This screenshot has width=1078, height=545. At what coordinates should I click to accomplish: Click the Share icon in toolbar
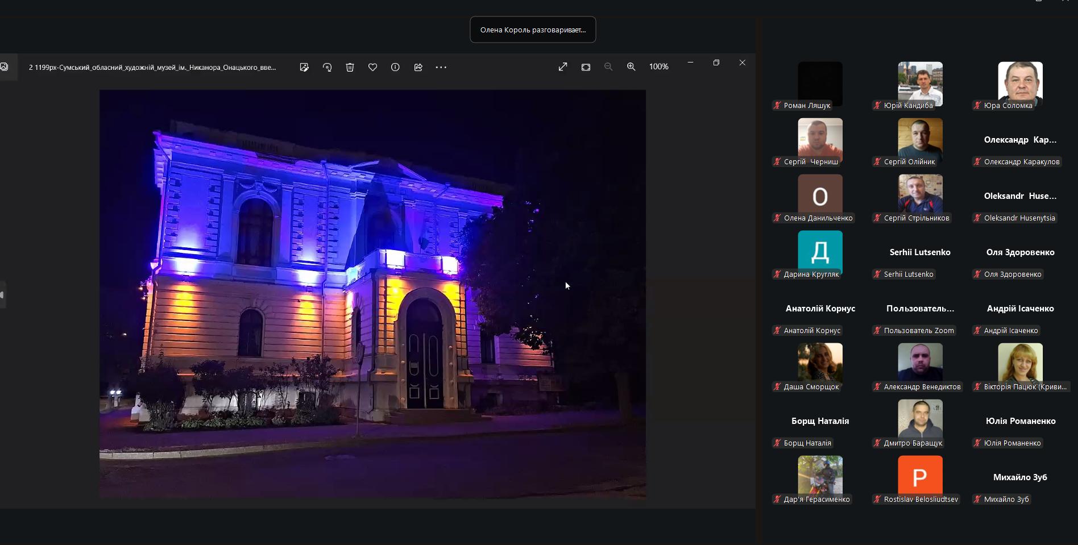click(x=418, y=67)
